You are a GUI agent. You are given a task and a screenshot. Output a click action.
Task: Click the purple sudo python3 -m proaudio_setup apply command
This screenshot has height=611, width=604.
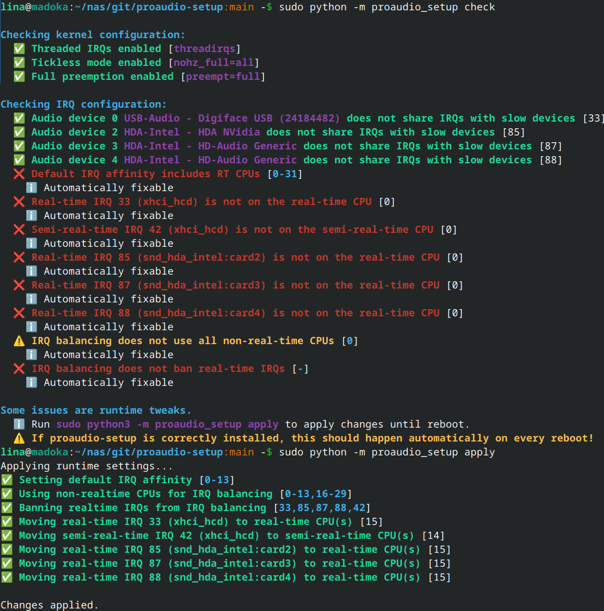pyautogui.click(x=167, y=425)
